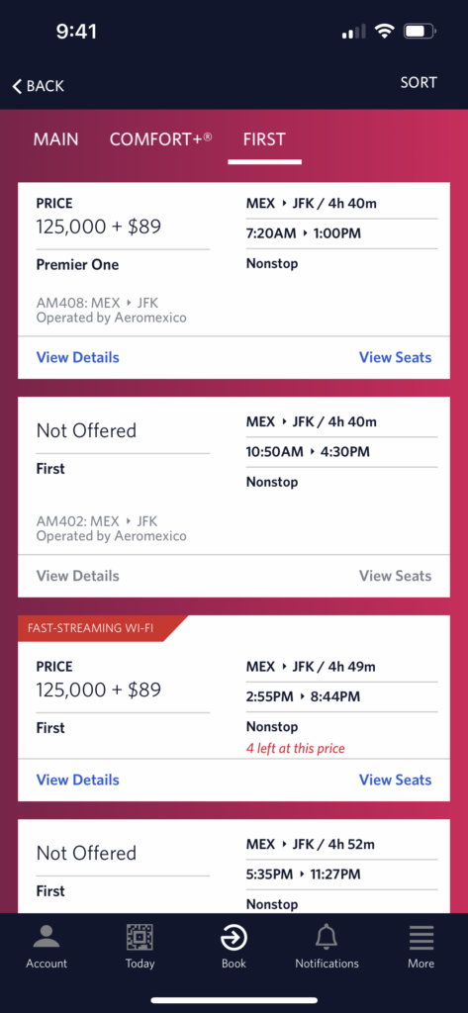Tap the 5:35PM Not Offered flight card

point(234,866)
